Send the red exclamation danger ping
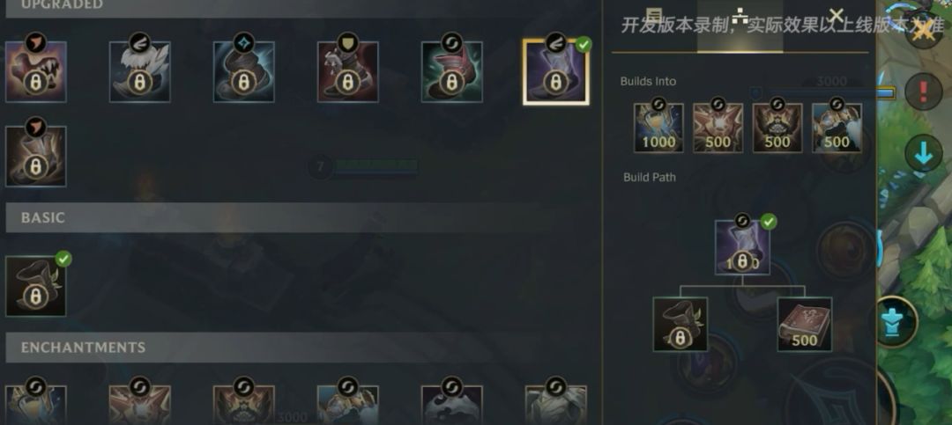952x425 pixels. [x=924, y=92]
